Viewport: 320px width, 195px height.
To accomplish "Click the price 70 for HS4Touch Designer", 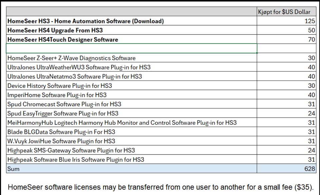I will [286, 39].
